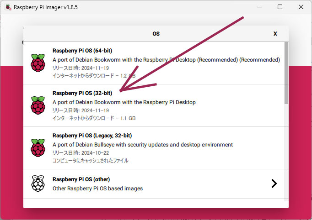Click the 'OS' dialog header title
Viewport: 312px width, 220px height.
pos(156,34)
